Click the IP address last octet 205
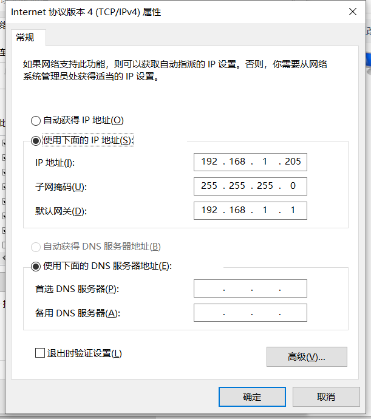Viewport: 371px width, 419px height. (x=293, y=162)
